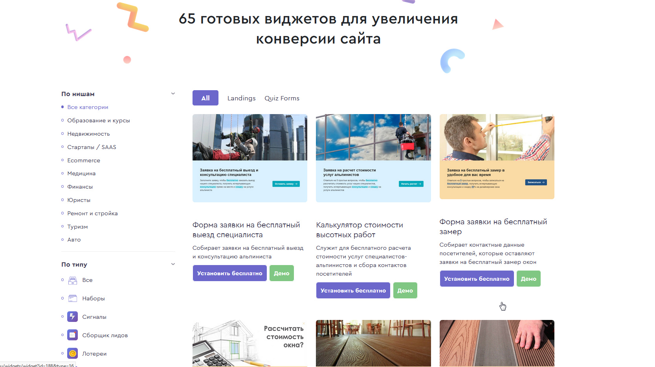
Task: Open wooden deck floor thumbnail
Action: [x=373, y=343]
